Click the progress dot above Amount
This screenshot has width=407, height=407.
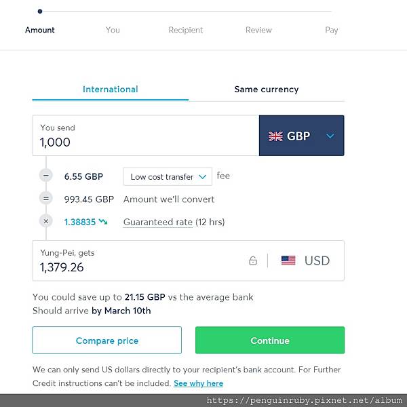coord(40,12)
